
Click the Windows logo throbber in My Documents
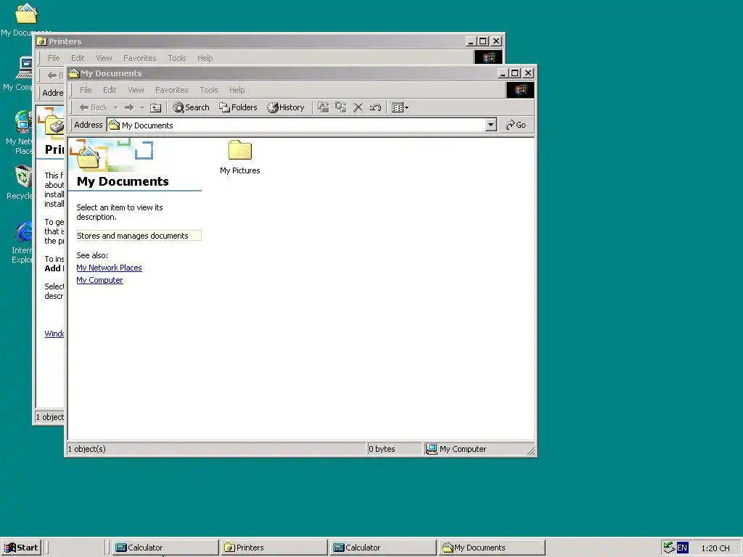[520, 90]
